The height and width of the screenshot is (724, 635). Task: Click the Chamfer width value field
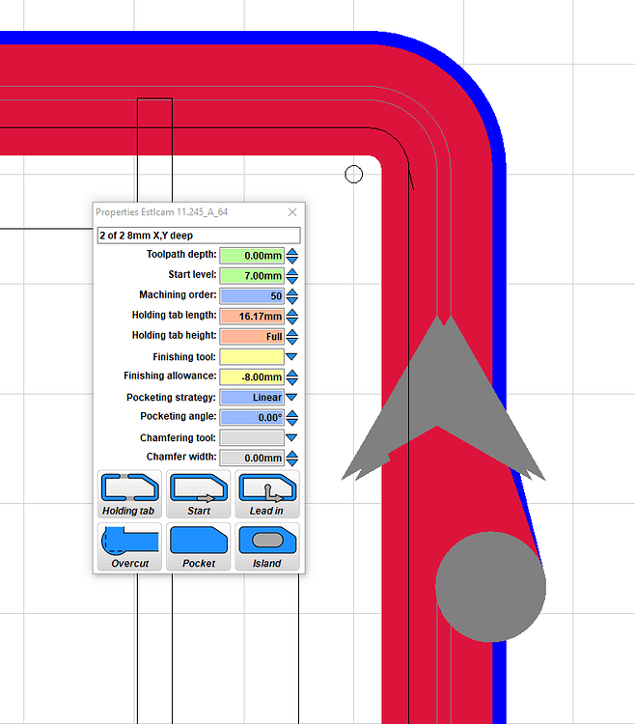coord(252,458)
